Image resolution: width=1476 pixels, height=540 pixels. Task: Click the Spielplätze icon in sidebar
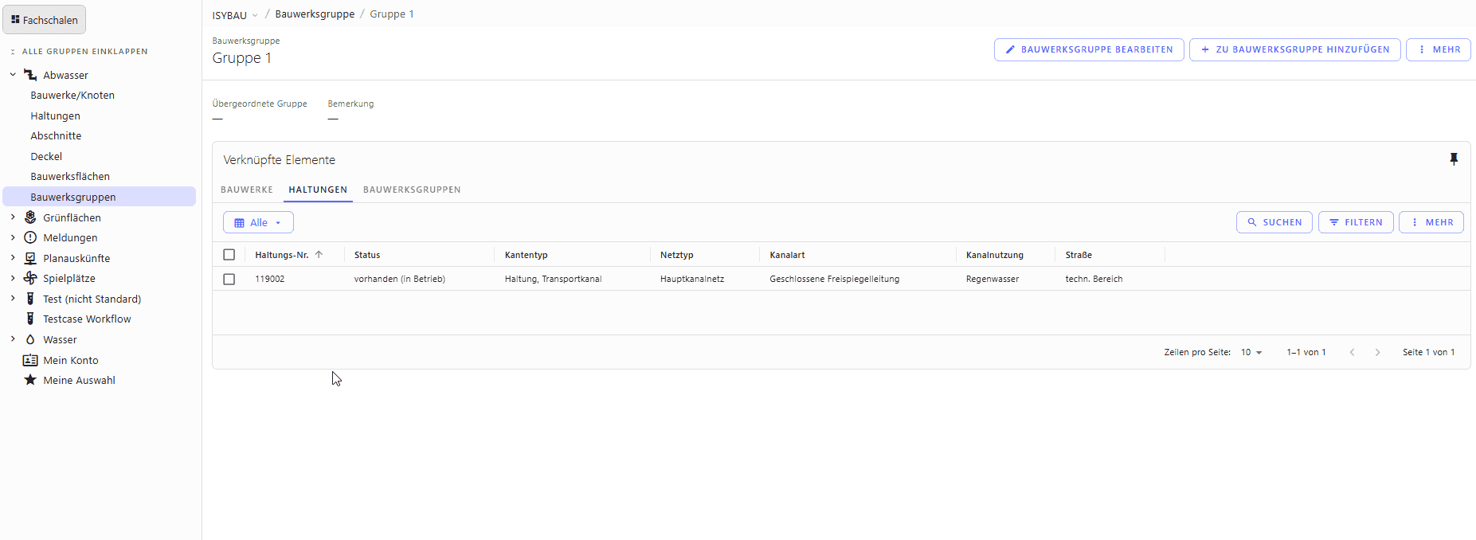pyautogui.click(x=30, y=278)
